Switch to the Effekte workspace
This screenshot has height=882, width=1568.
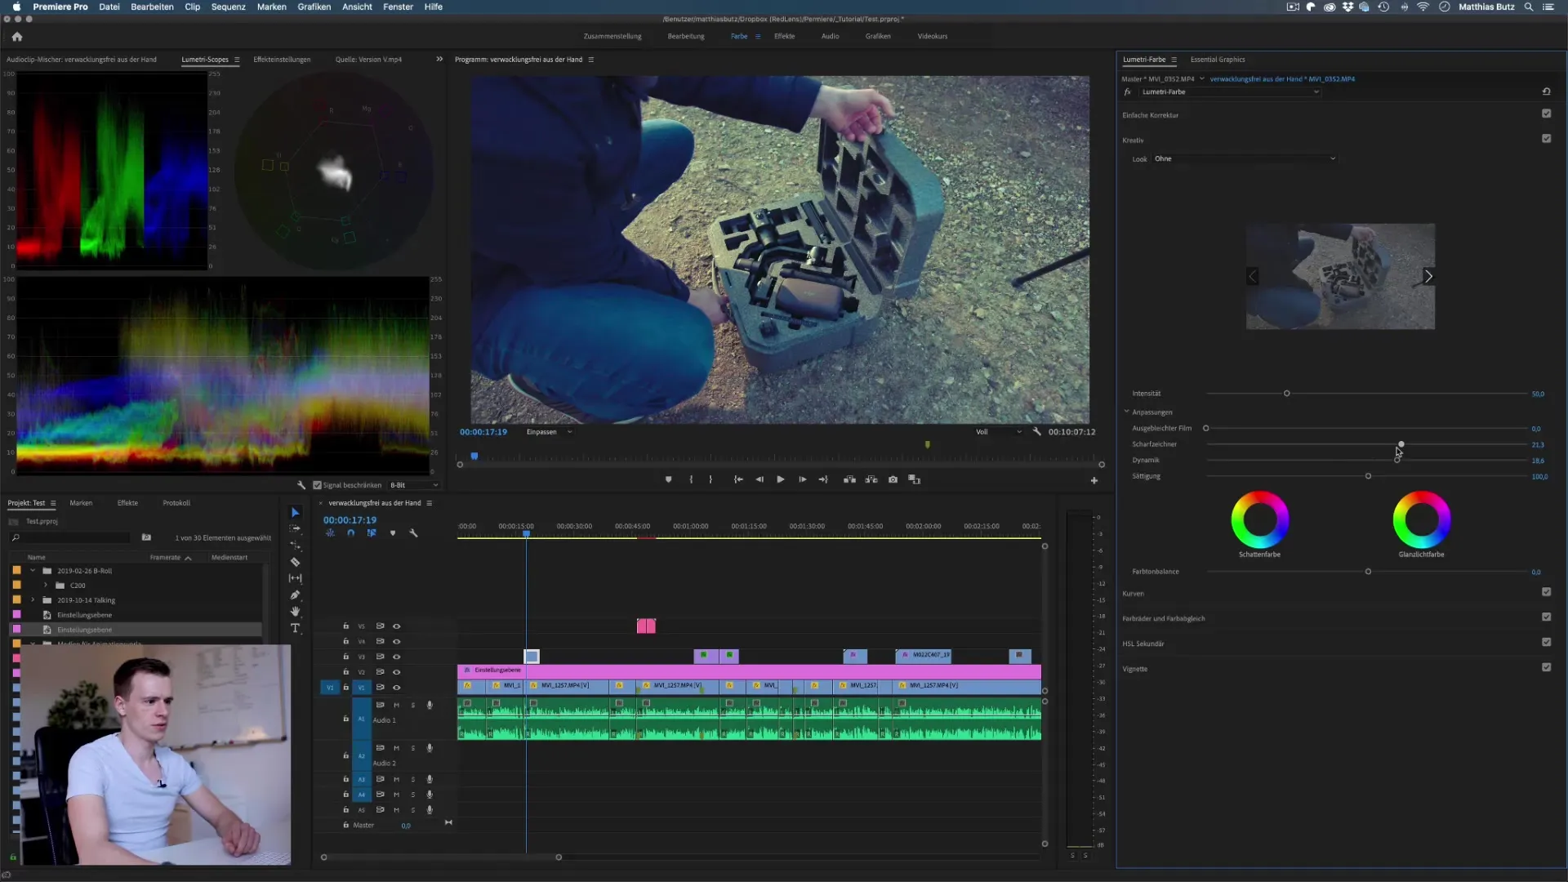click(x=784, y=36)
